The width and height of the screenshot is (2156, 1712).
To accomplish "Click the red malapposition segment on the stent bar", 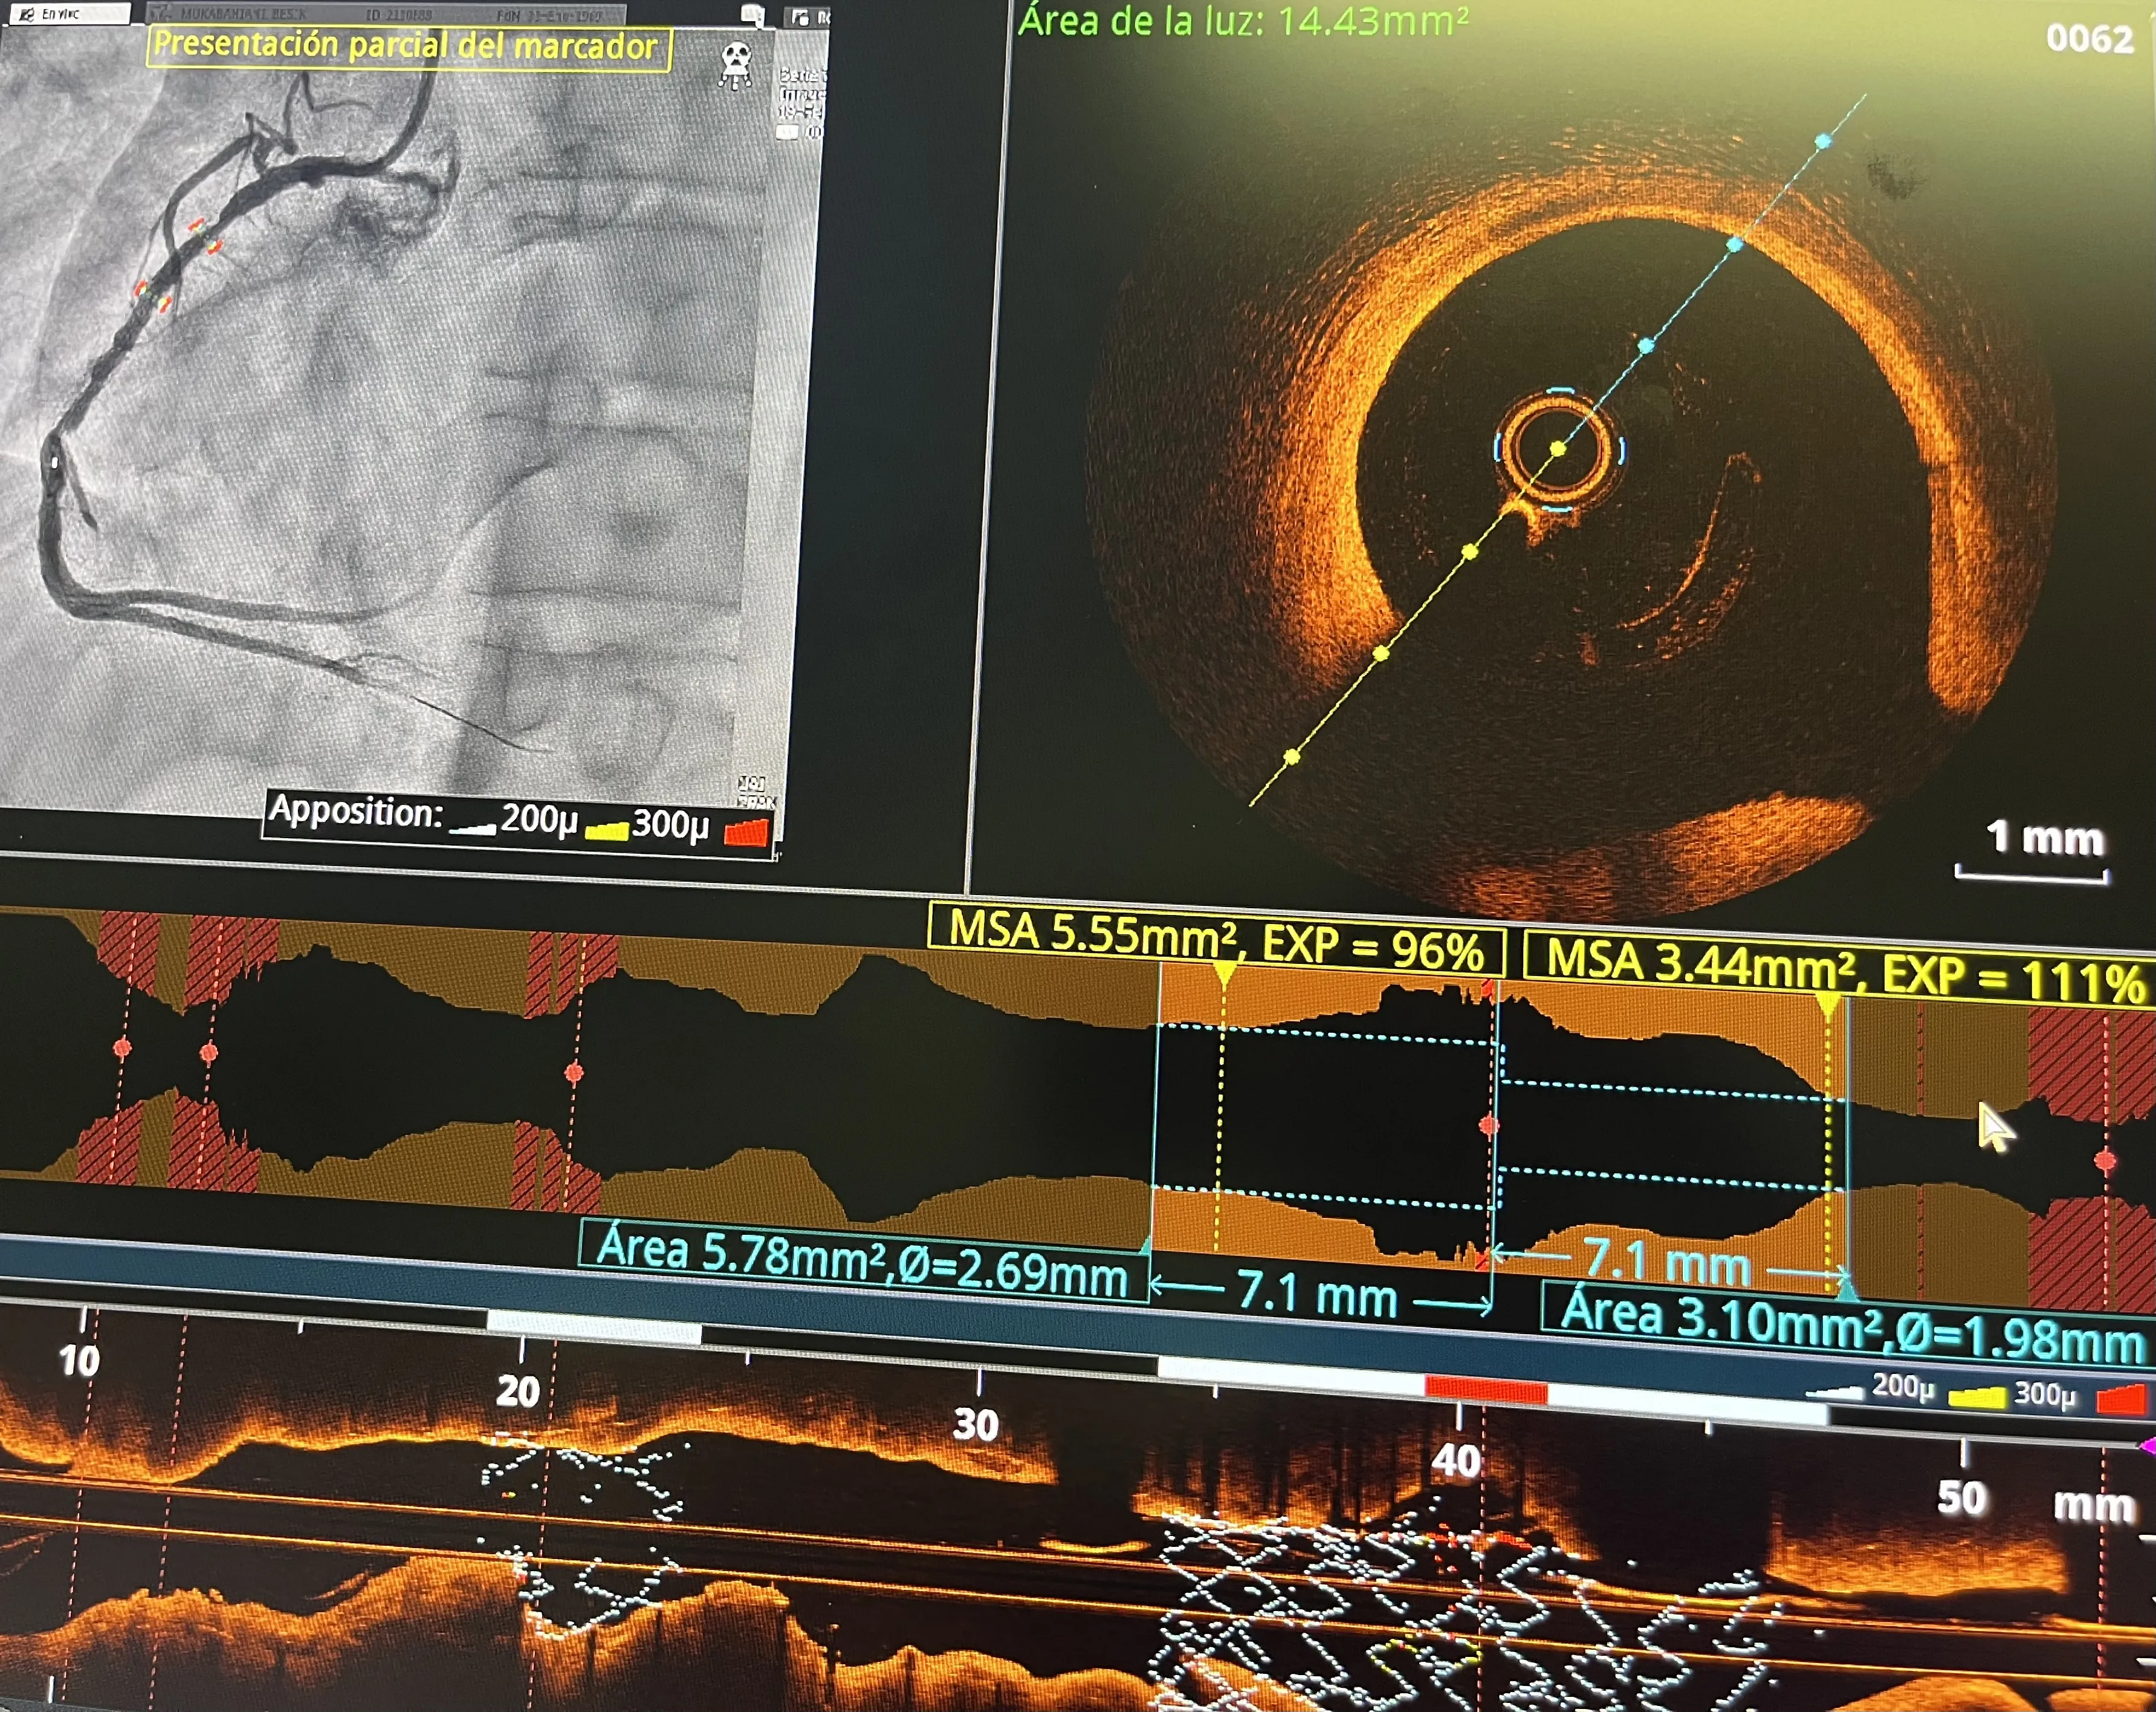I will [x=1485, y=1390].
